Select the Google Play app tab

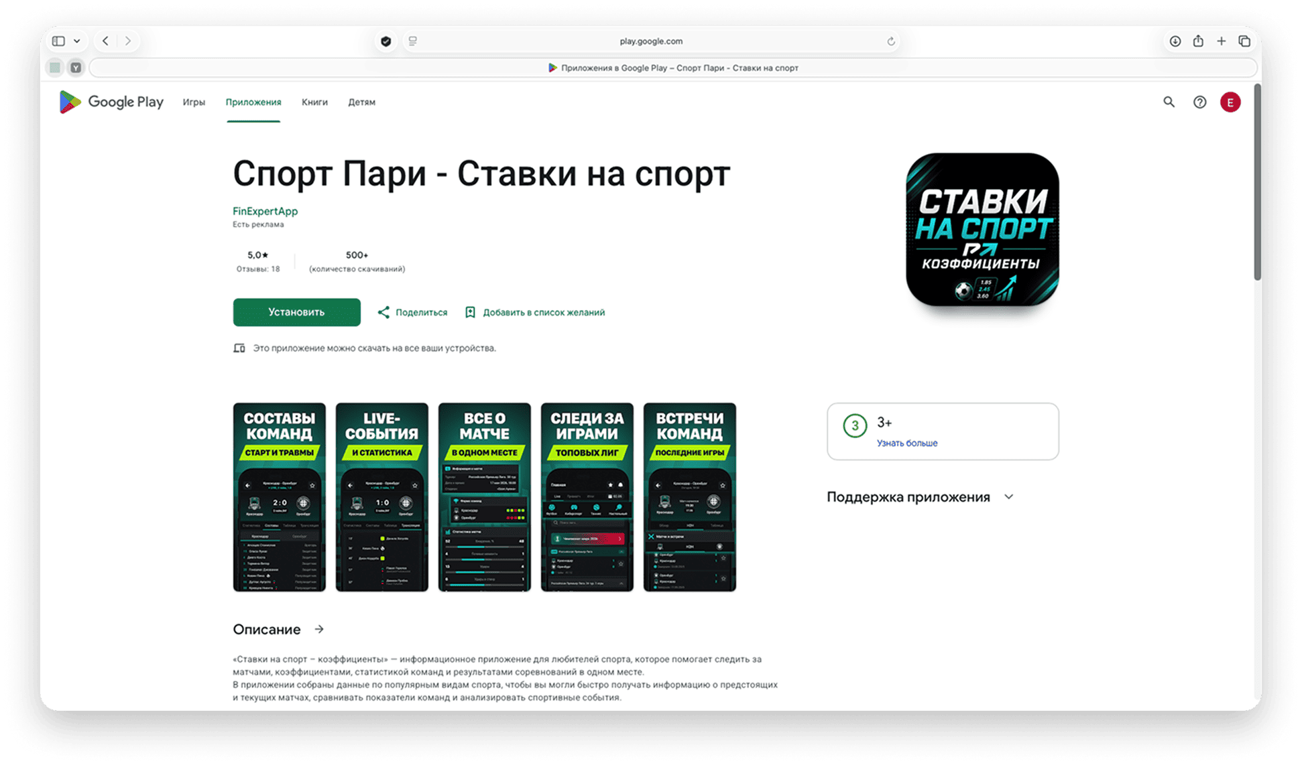673,68
